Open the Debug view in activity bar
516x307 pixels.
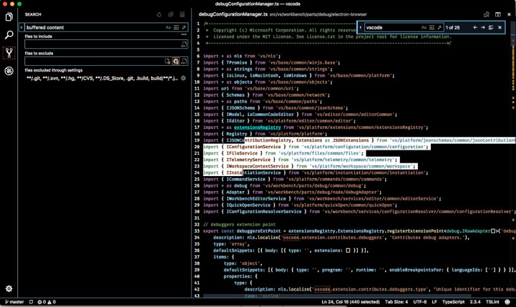coord(9,71)
